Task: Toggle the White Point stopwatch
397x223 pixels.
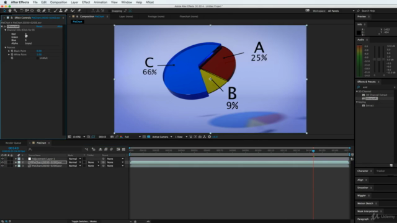Action: (12, 55)
